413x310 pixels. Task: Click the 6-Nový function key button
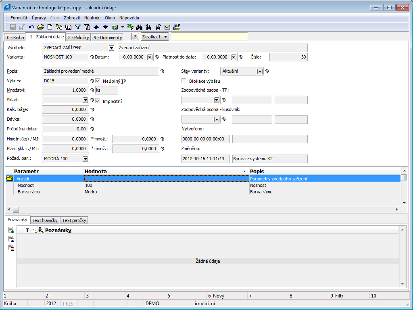(227, 295)
